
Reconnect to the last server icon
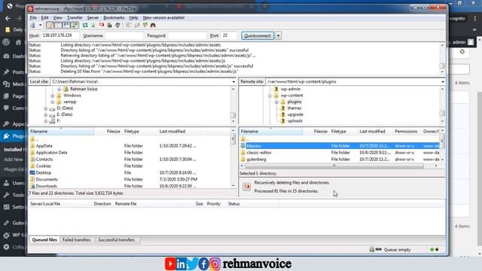(117, 25)
